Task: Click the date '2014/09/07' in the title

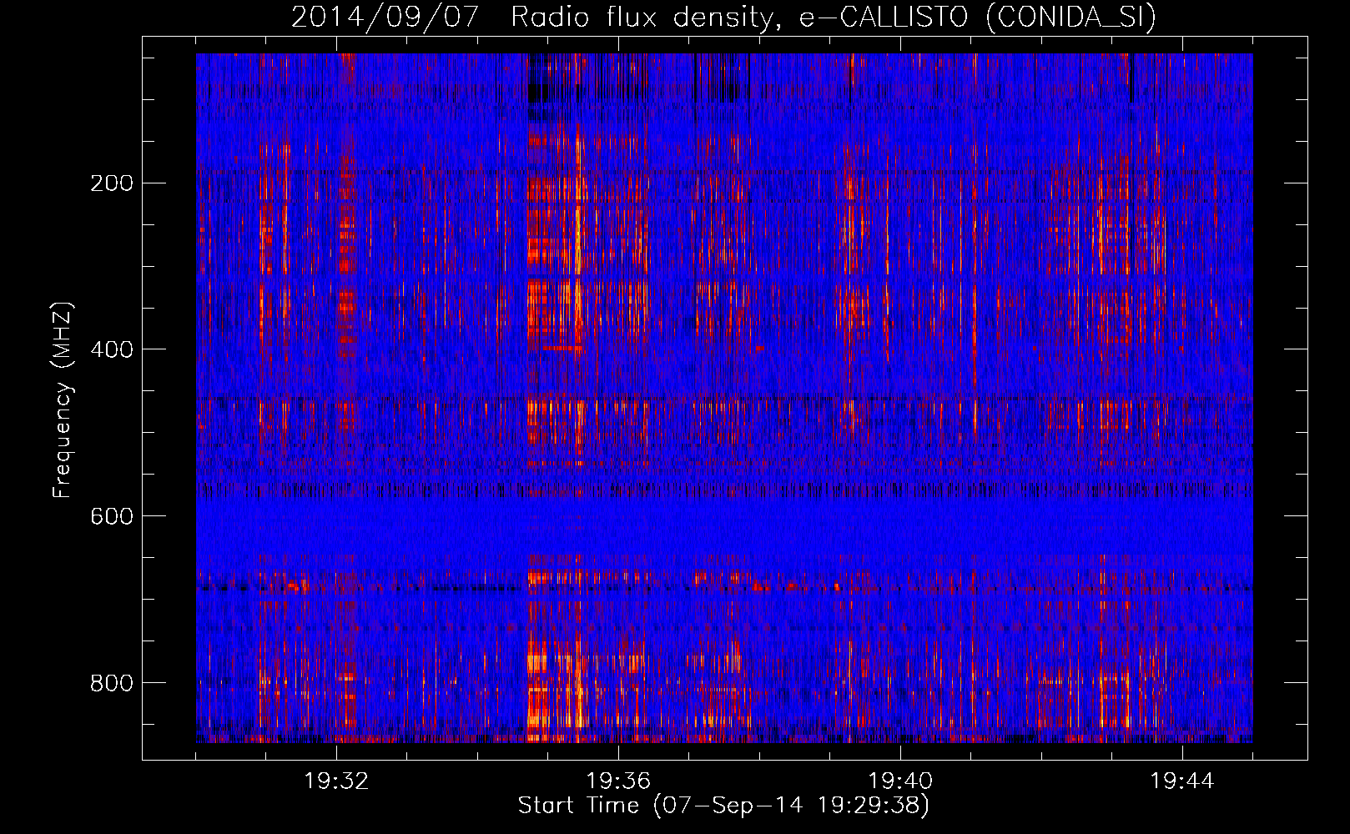Action: 385,18
